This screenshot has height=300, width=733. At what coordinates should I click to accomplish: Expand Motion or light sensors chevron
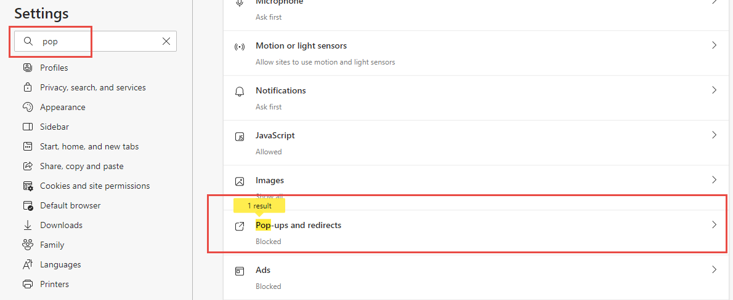(x=714, y=45)
